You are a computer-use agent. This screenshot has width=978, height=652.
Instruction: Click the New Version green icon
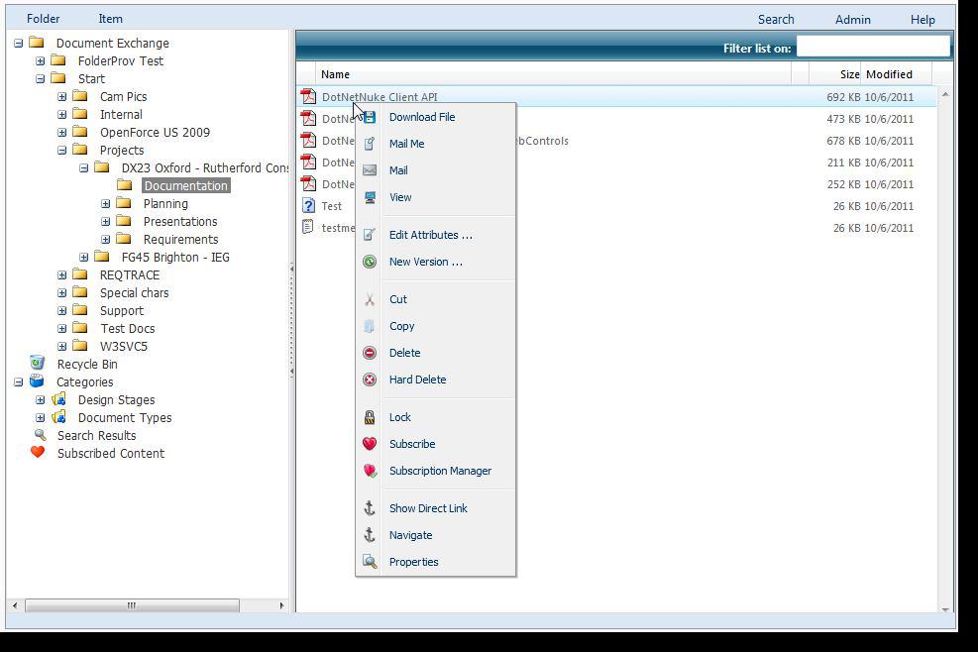tap(370, 262)
